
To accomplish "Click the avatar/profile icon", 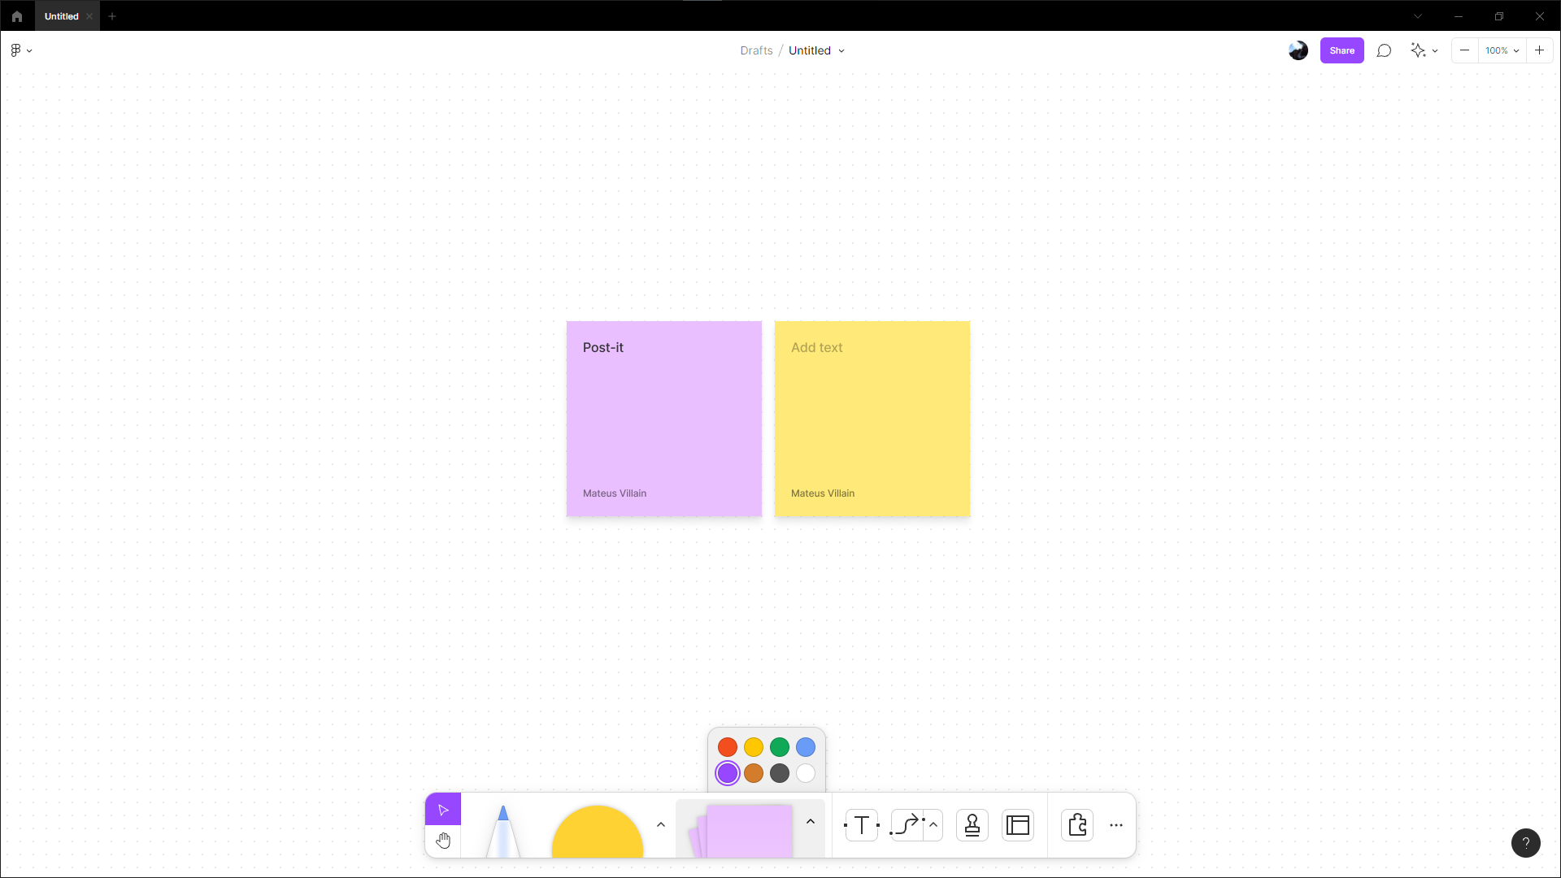I will coord(1298,50).
